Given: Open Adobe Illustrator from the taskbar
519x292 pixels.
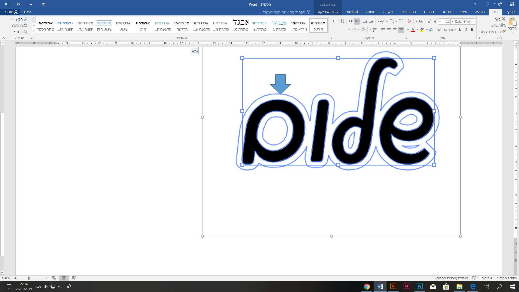Looking at the screenshot, I should point(393,286).
